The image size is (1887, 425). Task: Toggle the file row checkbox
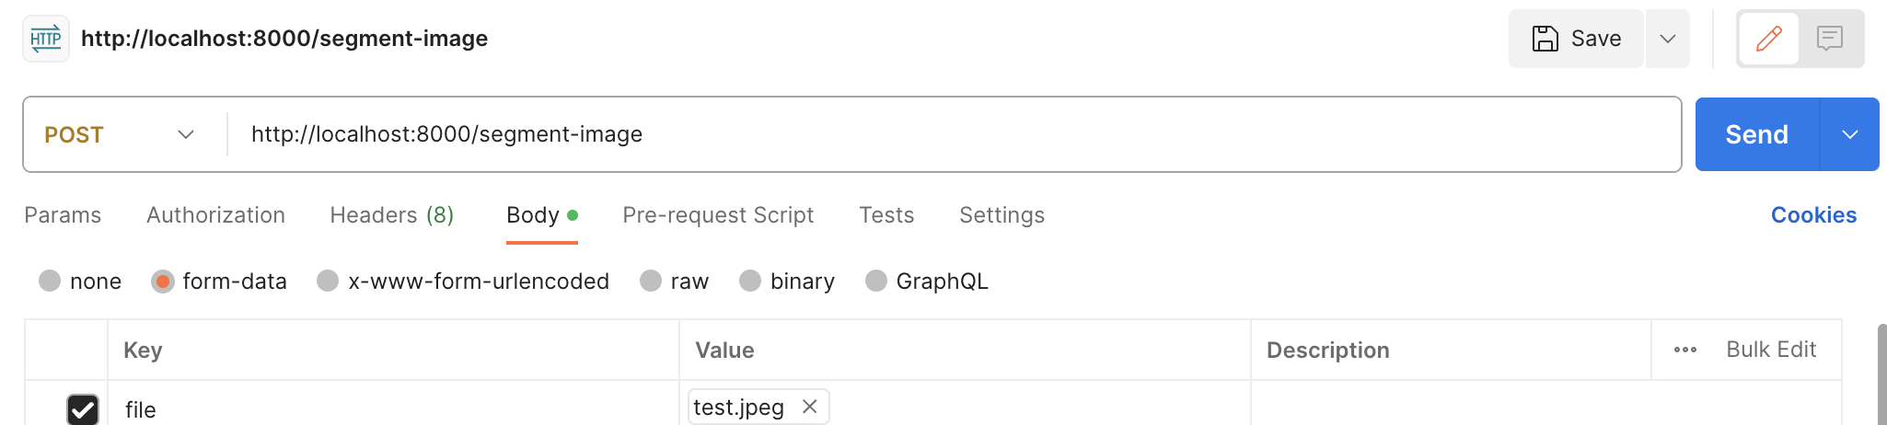tap(83, 409)
